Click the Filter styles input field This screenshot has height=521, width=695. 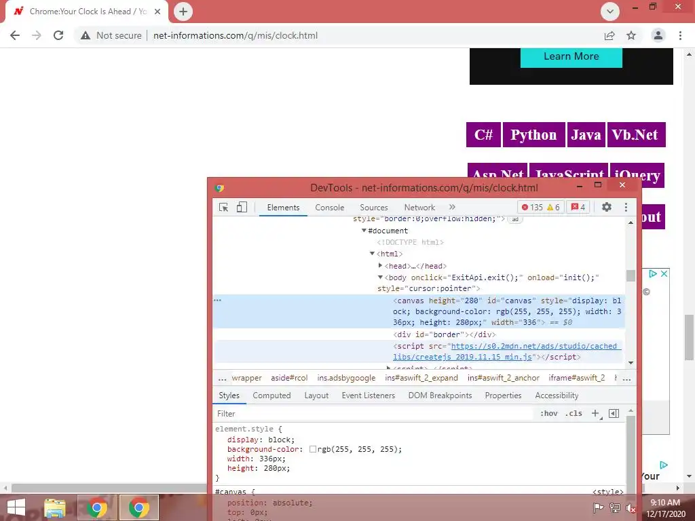point(374,413)
